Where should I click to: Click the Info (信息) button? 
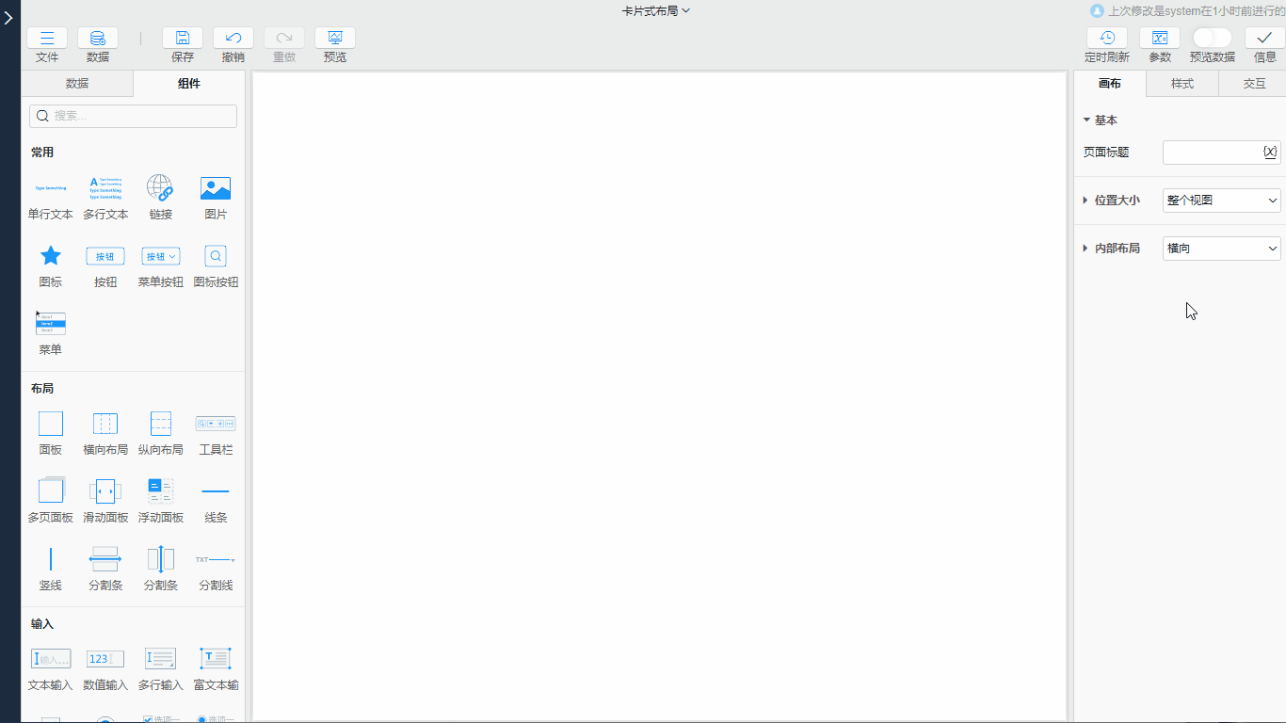pos(1265,39)
